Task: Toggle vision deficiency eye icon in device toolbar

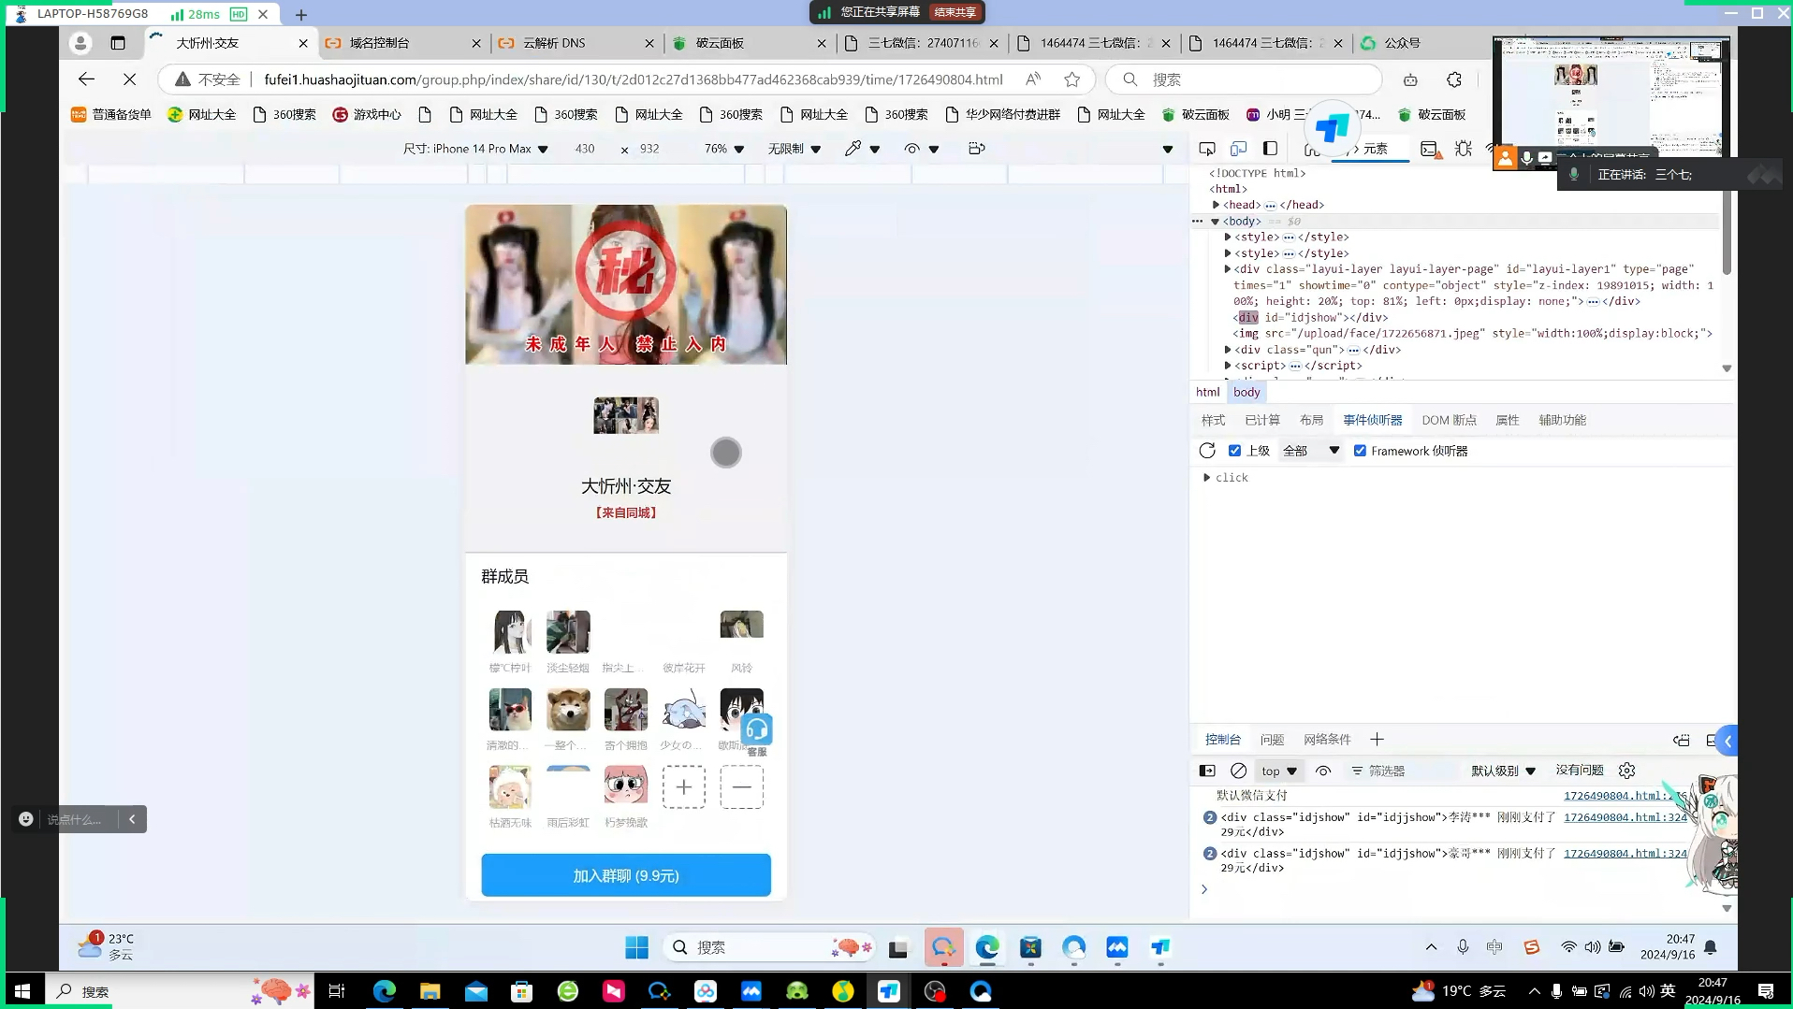Action: click(x=912, y=149)
